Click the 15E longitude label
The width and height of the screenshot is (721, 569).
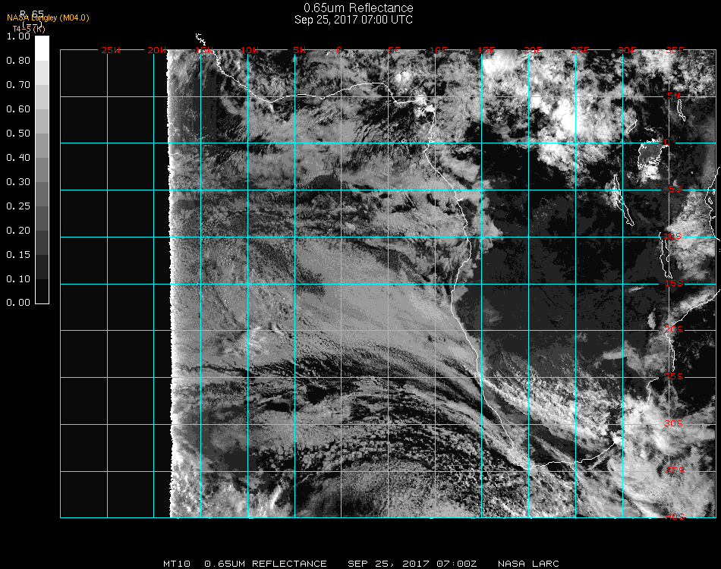(x=486, y=50)
